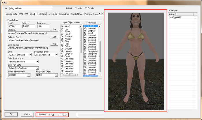Screen dimensions: 202x120
Task: Switch to the General Data tab
Action: coord(11,14)
